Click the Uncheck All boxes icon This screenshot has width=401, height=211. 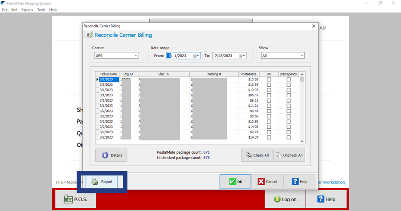[278, 155]
